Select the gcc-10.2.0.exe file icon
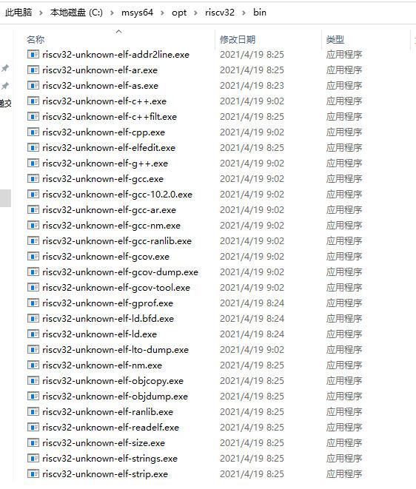This screenshot has width=416, height=489. pyautogui.click(x=33, y=195)
